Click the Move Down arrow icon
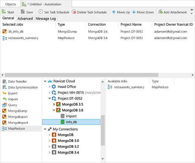 point(134,12)
